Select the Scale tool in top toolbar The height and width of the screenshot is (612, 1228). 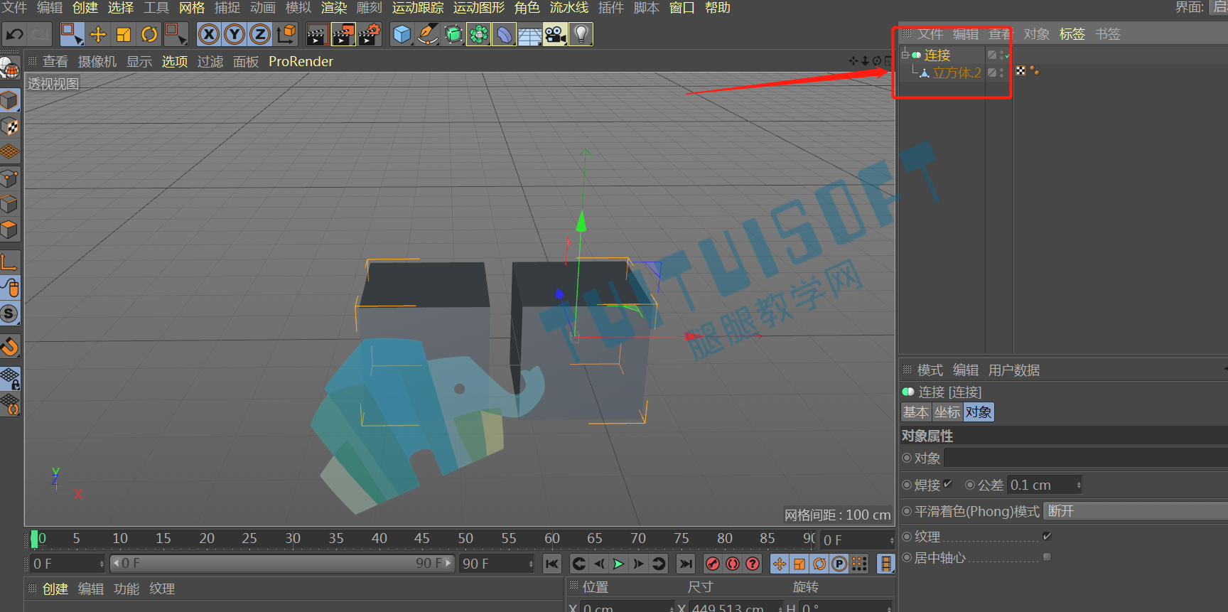click(124, 34)
